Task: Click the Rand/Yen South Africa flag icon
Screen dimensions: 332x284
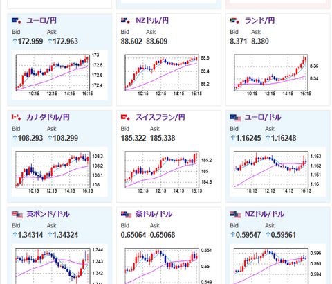Action: 234,21
